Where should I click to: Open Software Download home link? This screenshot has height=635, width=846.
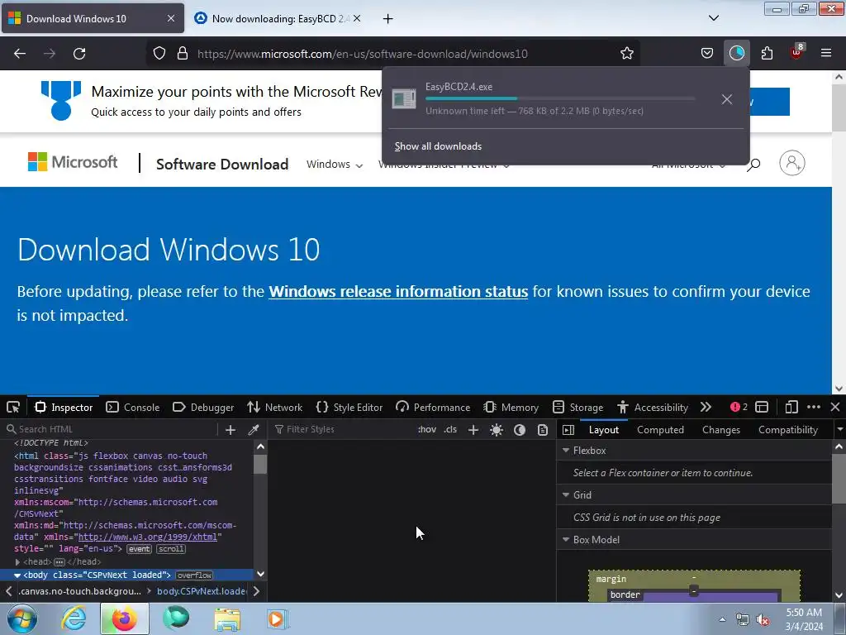222,165
